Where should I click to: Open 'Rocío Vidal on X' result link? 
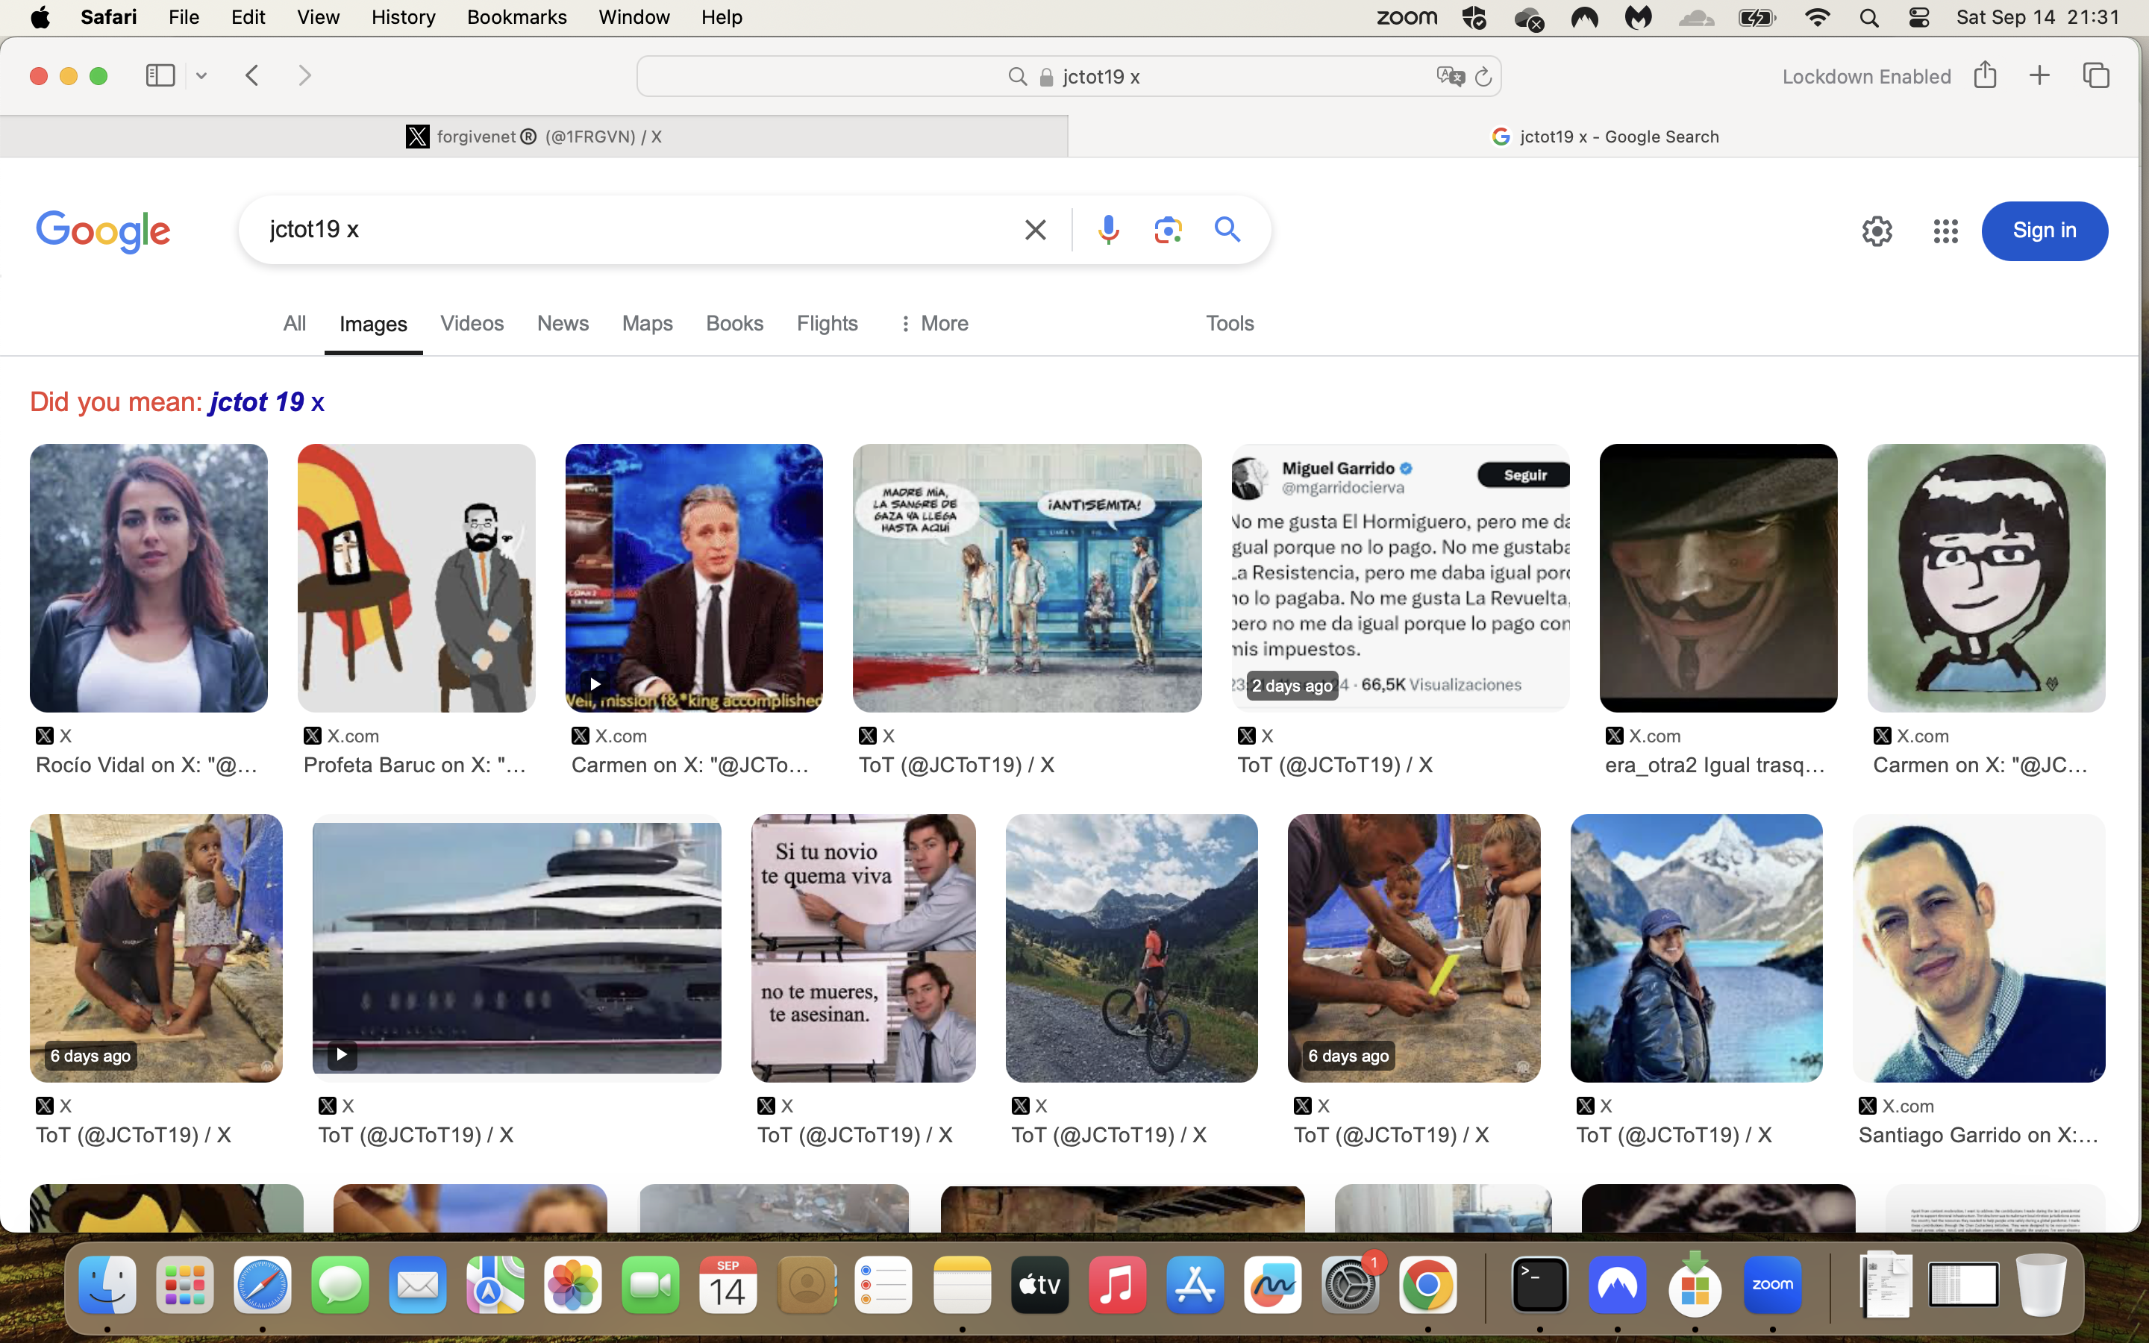pos(146,766)
